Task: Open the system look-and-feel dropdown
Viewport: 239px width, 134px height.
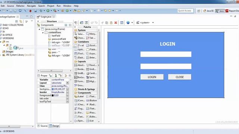Action: point(153,23)
